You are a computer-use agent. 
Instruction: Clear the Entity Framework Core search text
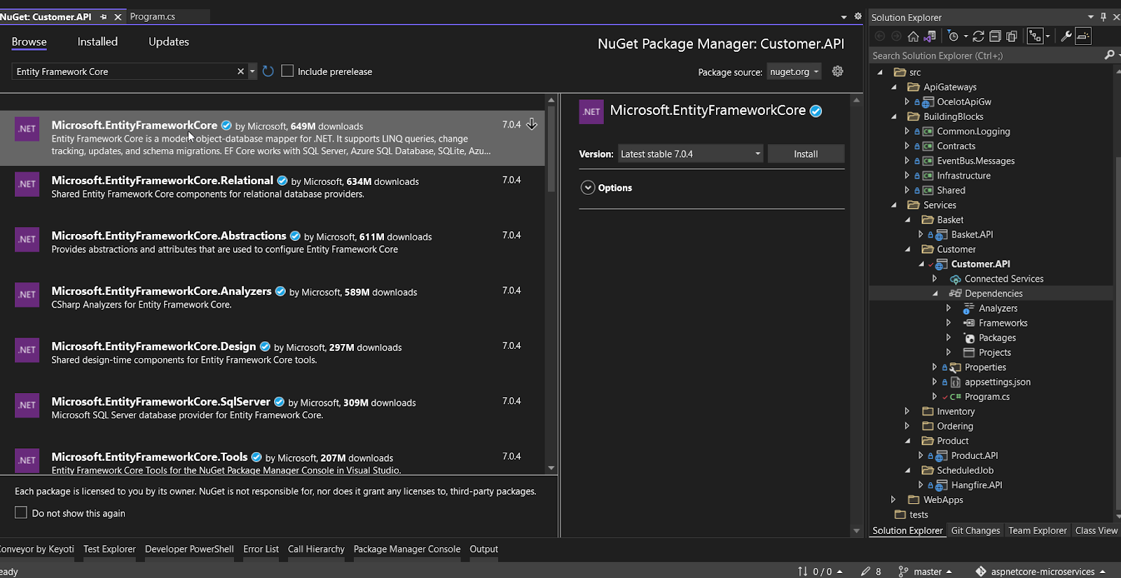click(x=241, y=71)
